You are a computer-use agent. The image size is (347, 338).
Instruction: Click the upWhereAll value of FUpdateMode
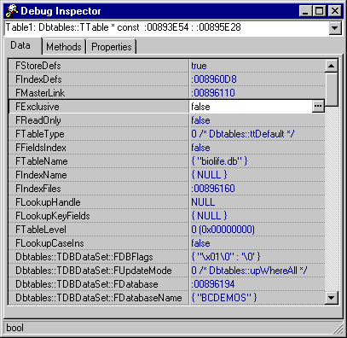249,271
